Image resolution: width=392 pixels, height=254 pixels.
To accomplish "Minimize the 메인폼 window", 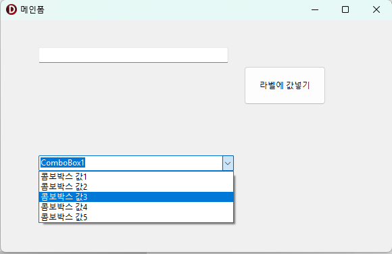I will point(315,9).
